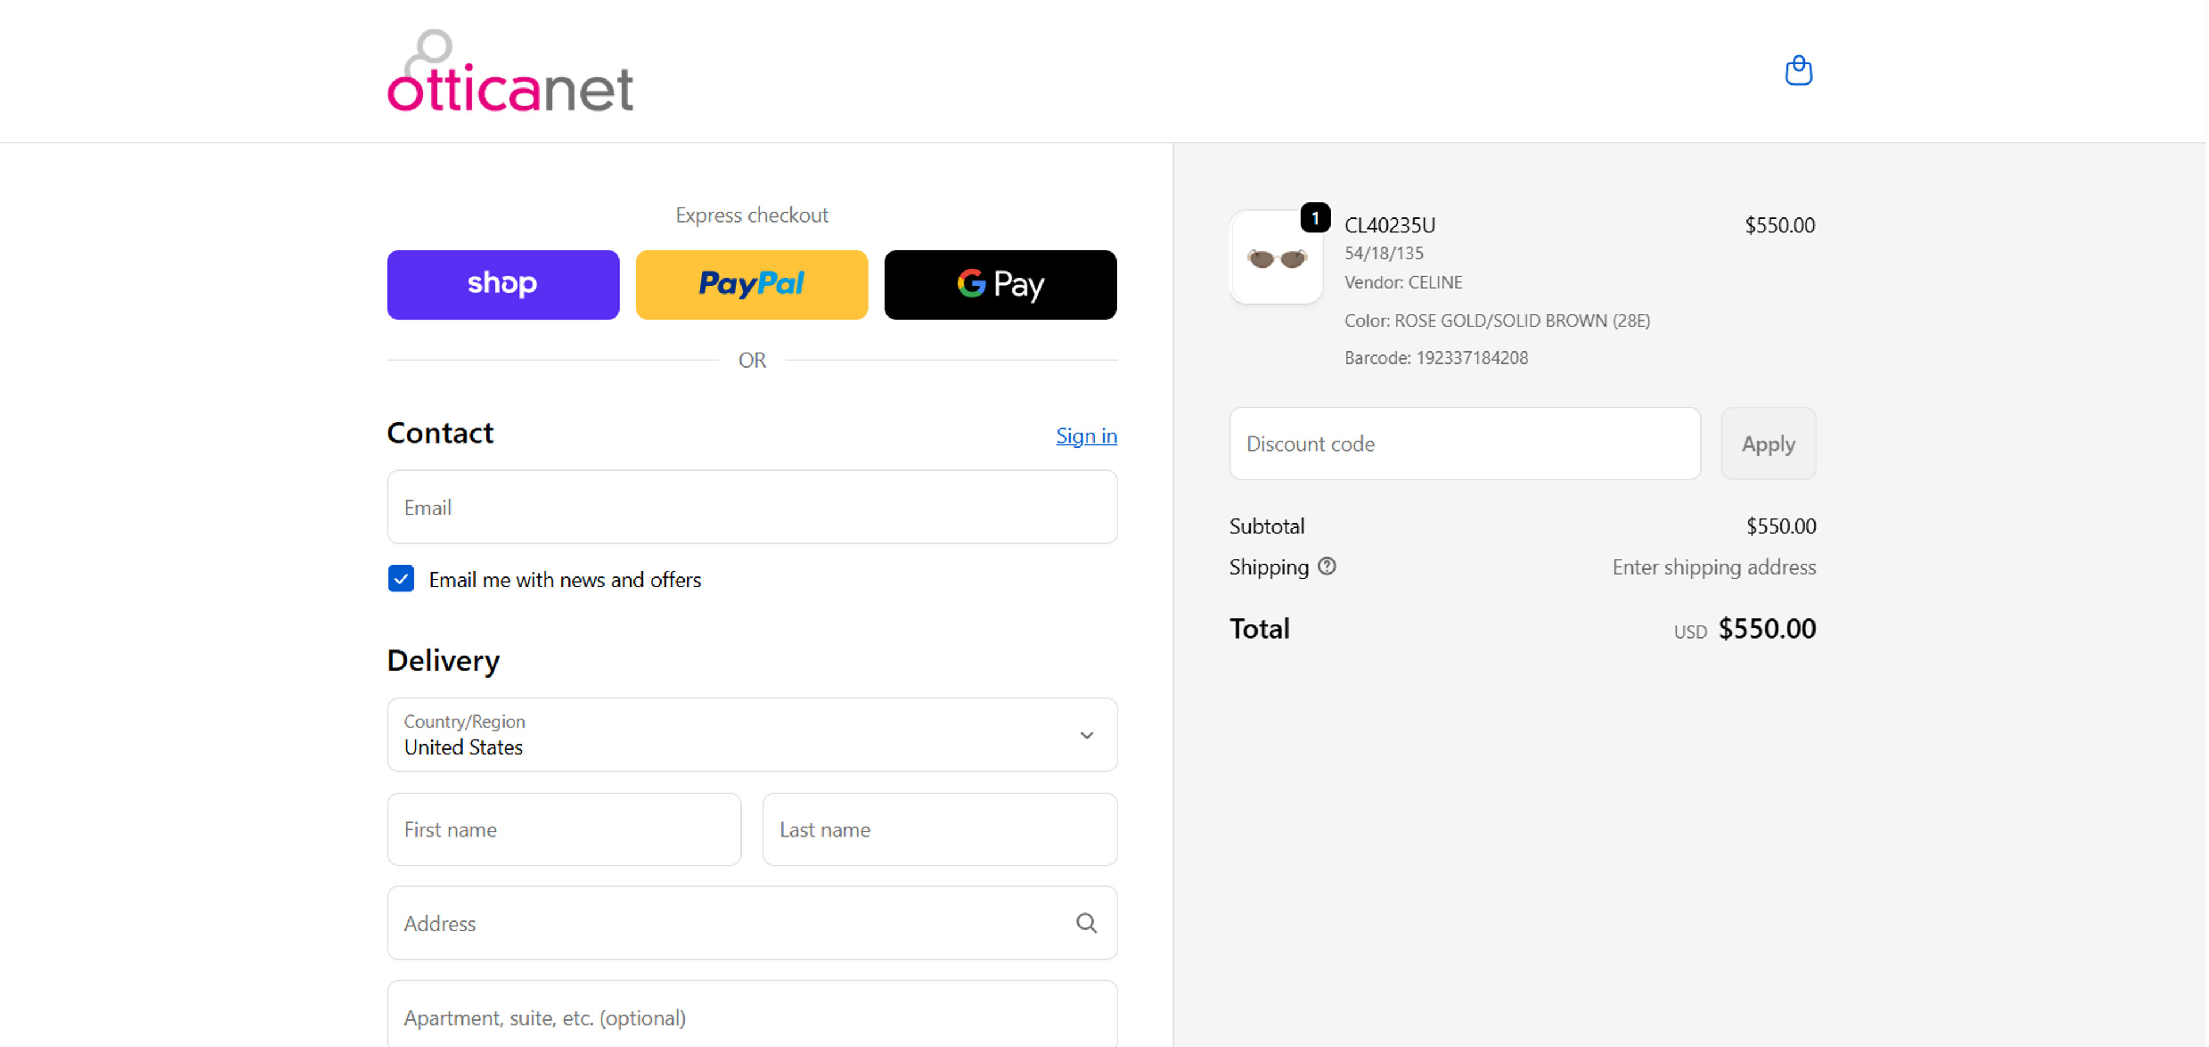The width and height of the screenshot is (2209, 1047).
Task: Toggle the news and offers subscription
Action: coord(400,580)
